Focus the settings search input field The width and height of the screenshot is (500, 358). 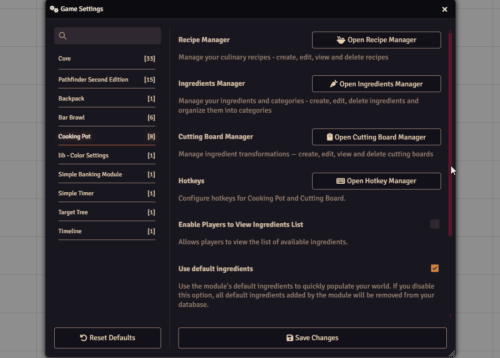[113, 36]
